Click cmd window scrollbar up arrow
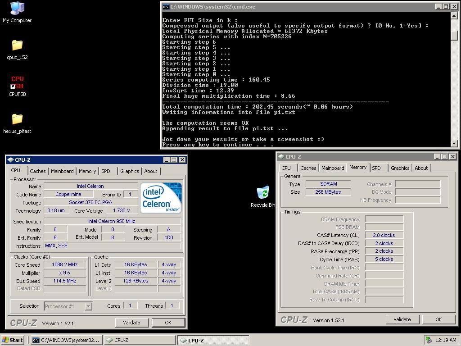The width and height of the screenshot is (461, 346). click(x=454, y=15)
